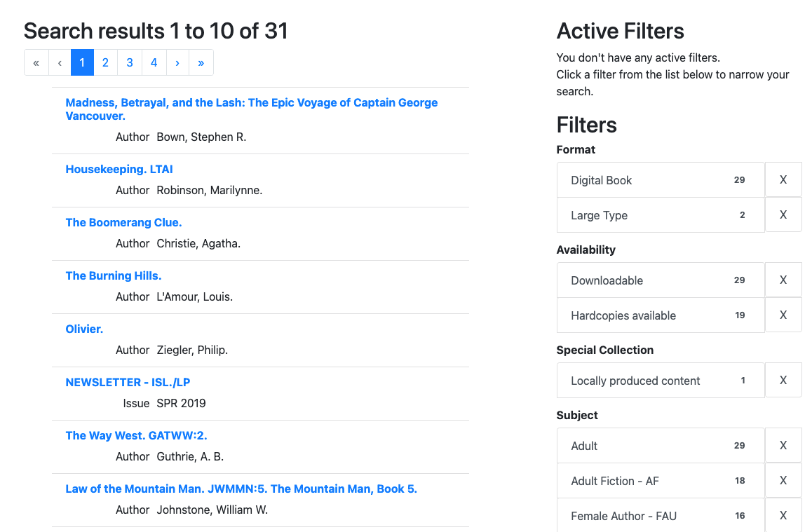Go to previous page of results

pos(60,63)
